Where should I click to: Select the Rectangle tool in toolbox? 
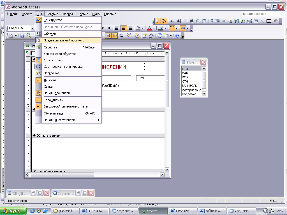pyautogui.click(x=269, y=21)
